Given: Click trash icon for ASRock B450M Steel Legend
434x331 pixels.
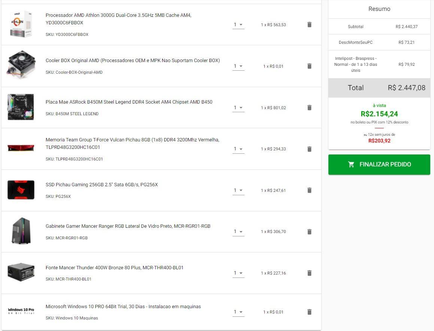Looking at the screenshot, I should pos(309,108).
